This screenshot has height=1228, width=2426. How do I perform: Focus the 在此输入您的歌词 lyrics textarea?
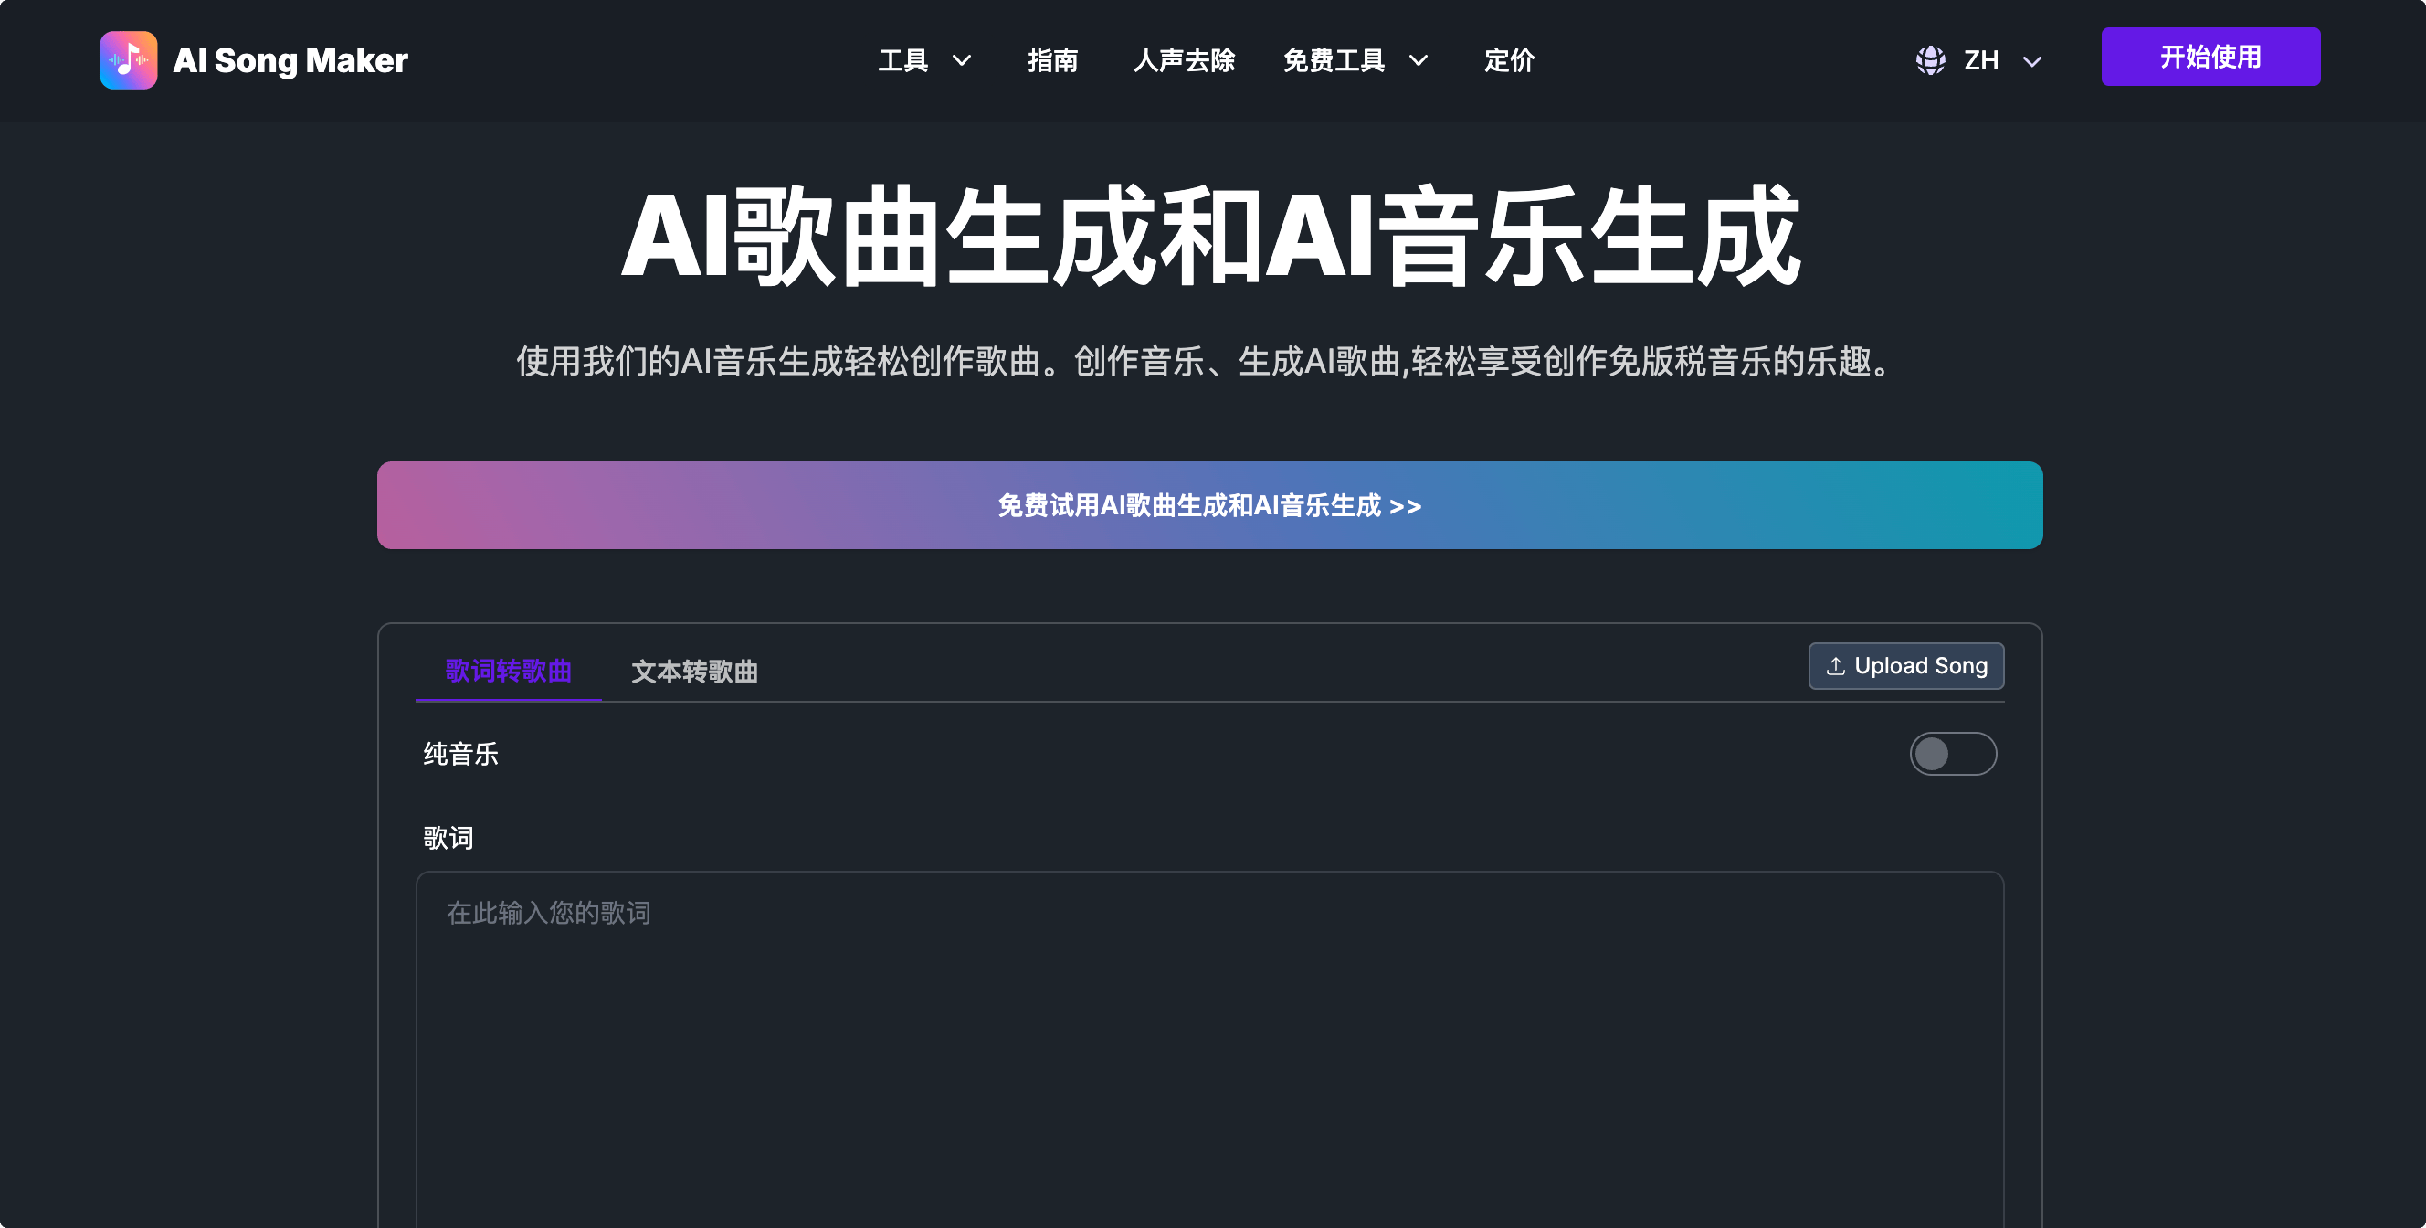[x=1209, y=1049]
